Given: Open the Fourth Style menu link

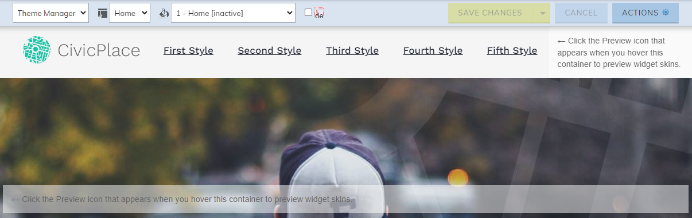Looking at the screenshot, I should (433, 50).
